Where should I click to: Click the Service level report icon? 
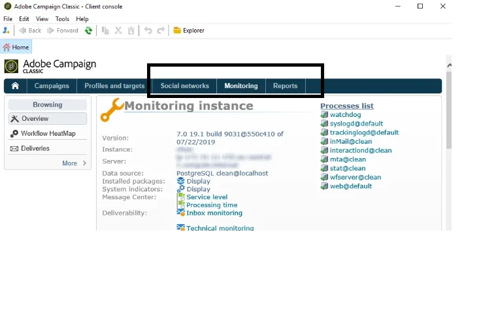(181, 197)
